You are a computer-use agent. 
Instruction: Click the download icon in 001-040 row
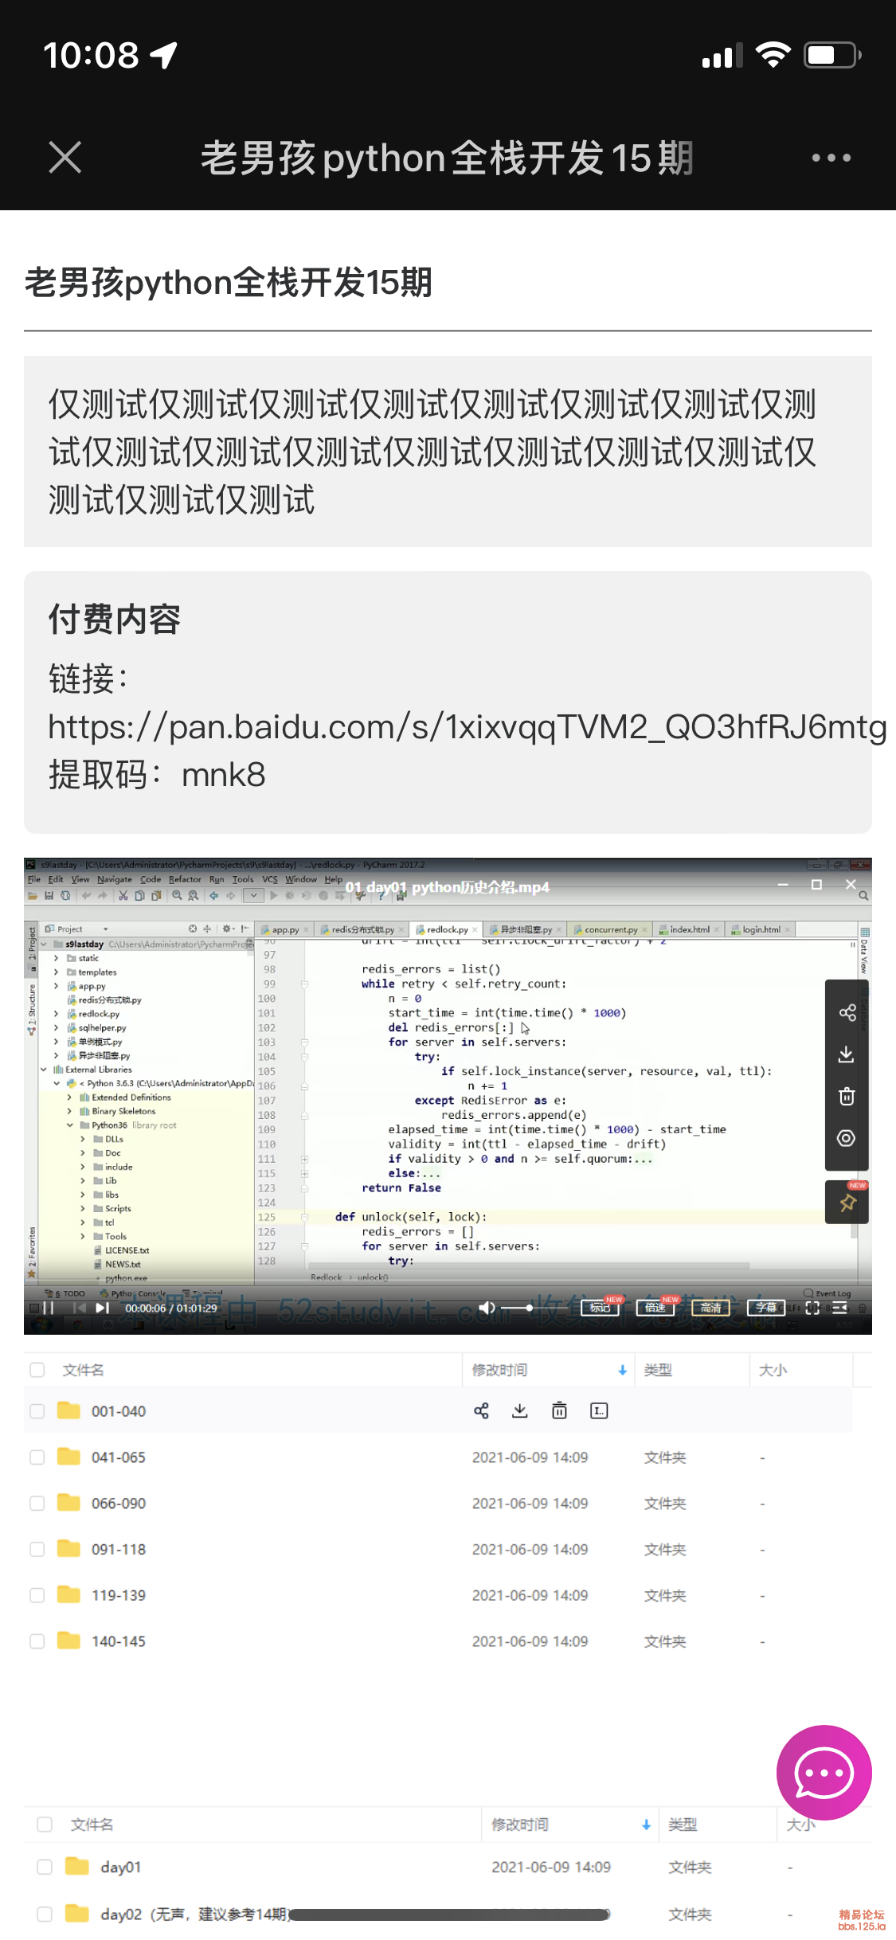pyautogui.click(x=520, y=1411)
